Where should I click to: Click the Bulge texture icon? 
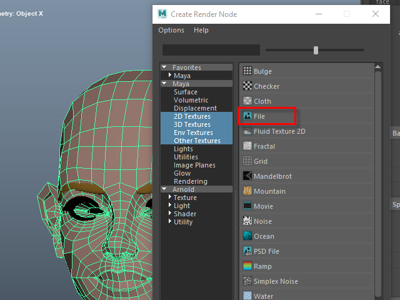[247, 71]
